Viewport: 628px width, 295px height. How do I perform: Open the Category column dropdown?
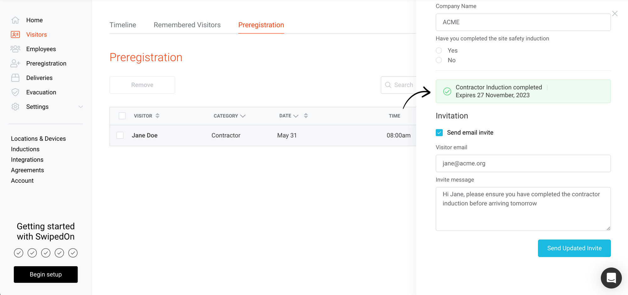(243, 116)
